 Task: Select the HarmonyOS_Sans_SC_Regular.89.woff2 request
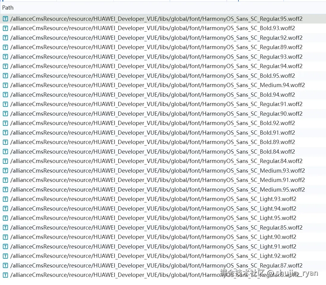tap(163, 47)
